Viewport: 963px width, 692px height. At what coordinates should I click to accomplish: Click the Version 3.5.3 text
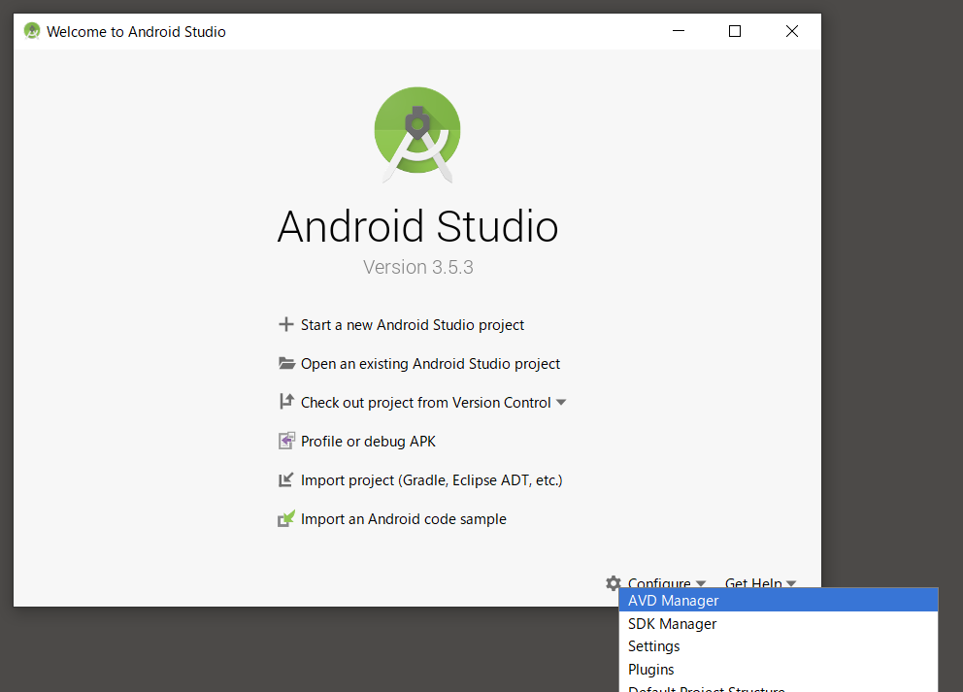pyautogui.click(x=417, y=267)
